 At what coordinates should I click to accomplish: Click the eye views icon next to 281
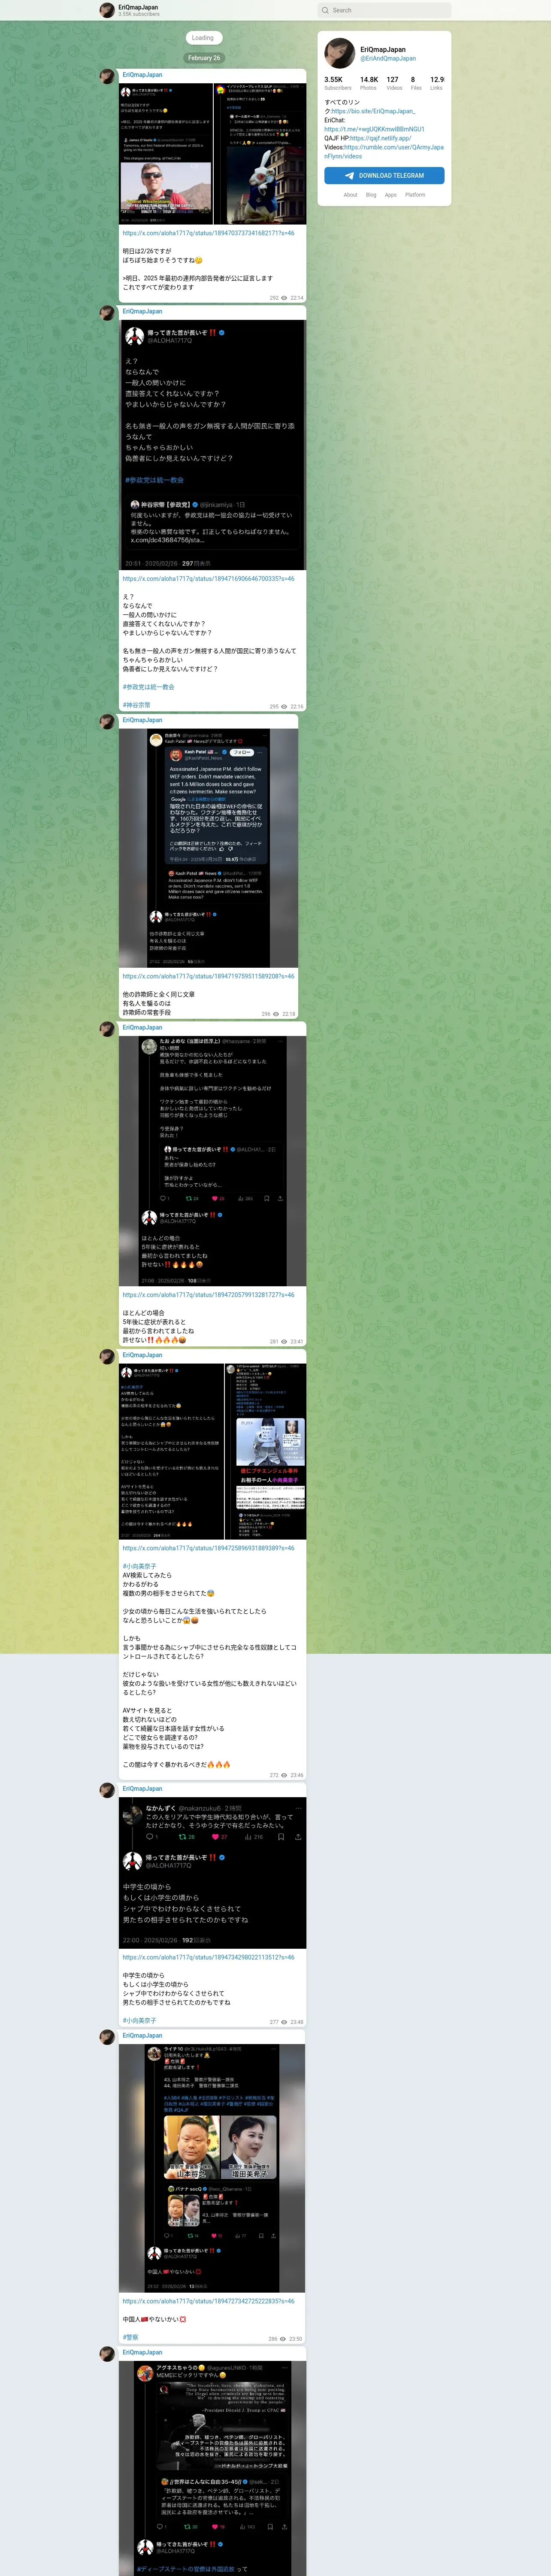pyautogui.click(x=284, y=1342)
